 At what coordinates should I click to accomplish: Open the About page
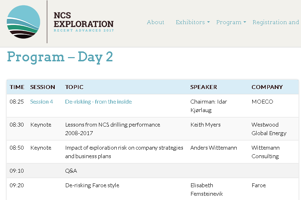(x=155, y=22)
